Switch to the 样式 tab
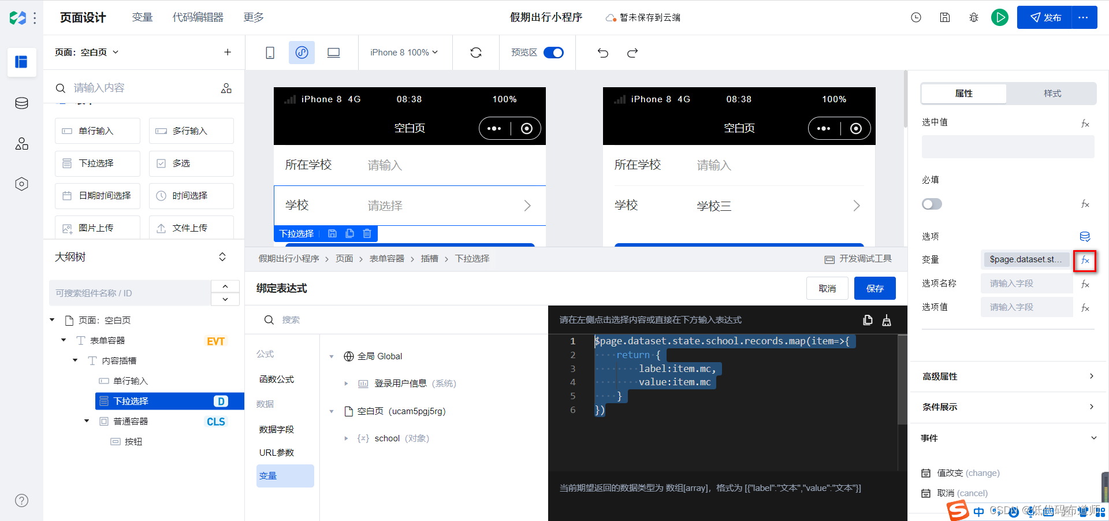This screenshot has width=1109, height=521. point(1052,93)
